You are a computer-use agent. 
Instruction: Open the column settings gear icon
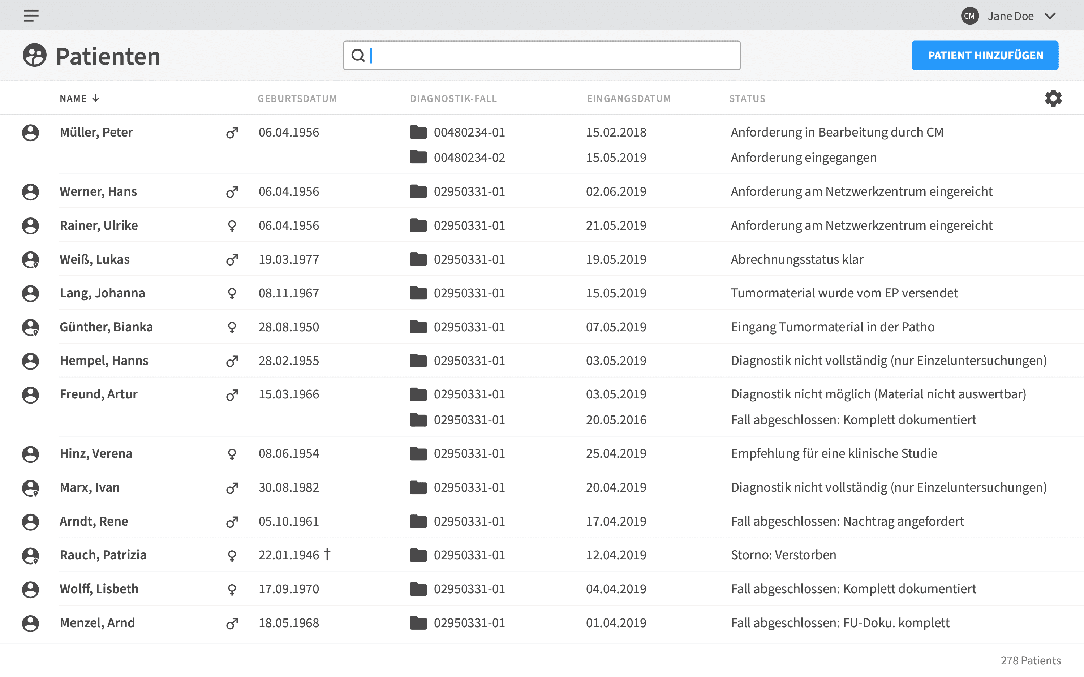1053,98
